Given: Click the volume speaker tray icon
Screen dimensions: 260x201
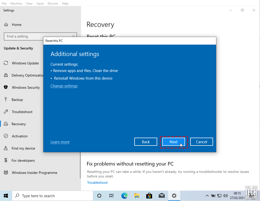Looking at the screenshot, I should click(225, 196).
